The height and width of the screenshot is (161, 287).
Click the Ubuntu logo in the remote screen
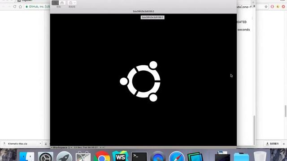(140, 81)
